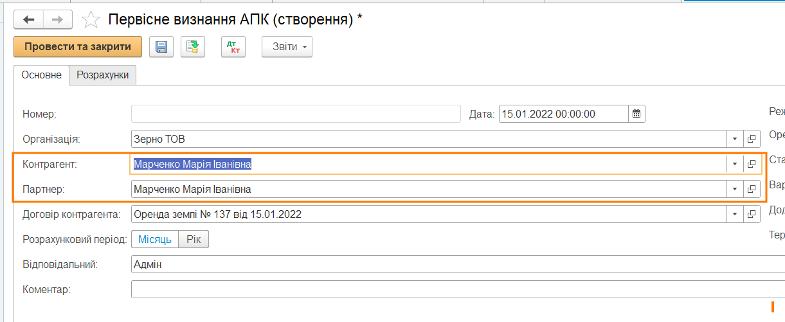Click the forward navigation arrow
Viewport: 785px width, 322px height.
click(x=57, y=20)
